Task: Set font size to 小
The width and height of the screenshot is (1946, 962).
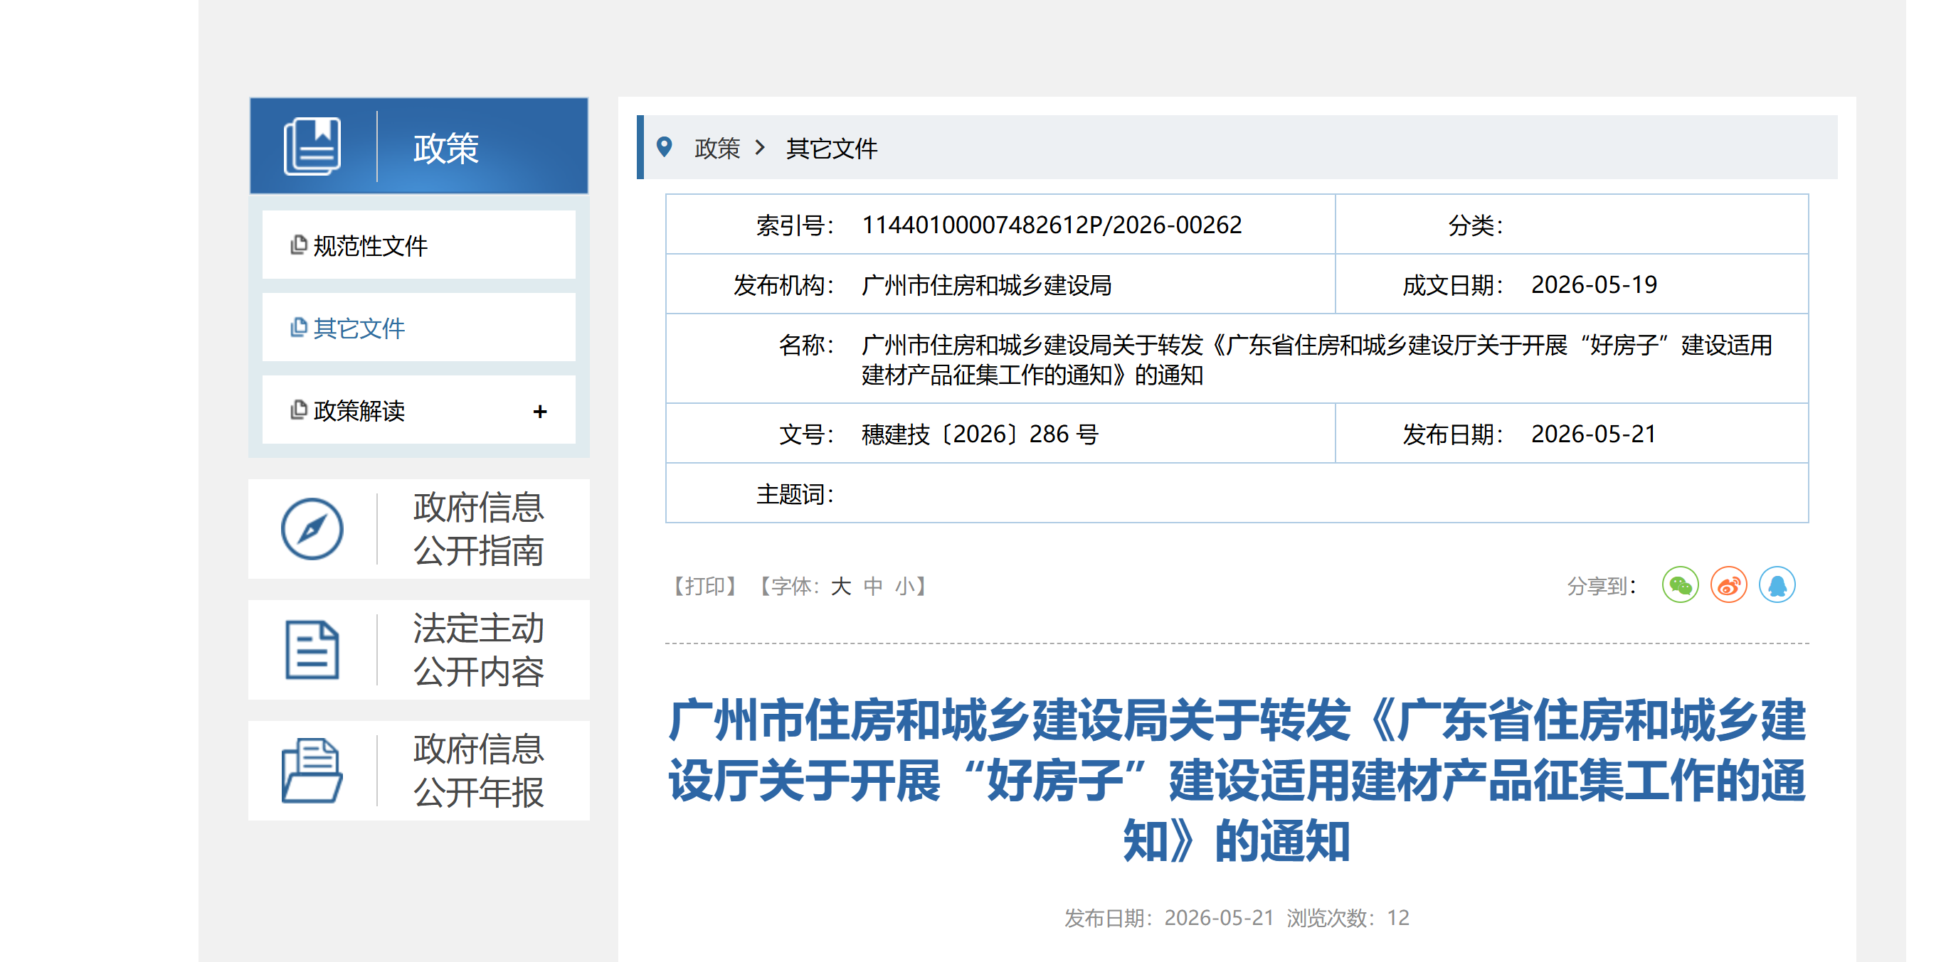Action: (904, 586)
